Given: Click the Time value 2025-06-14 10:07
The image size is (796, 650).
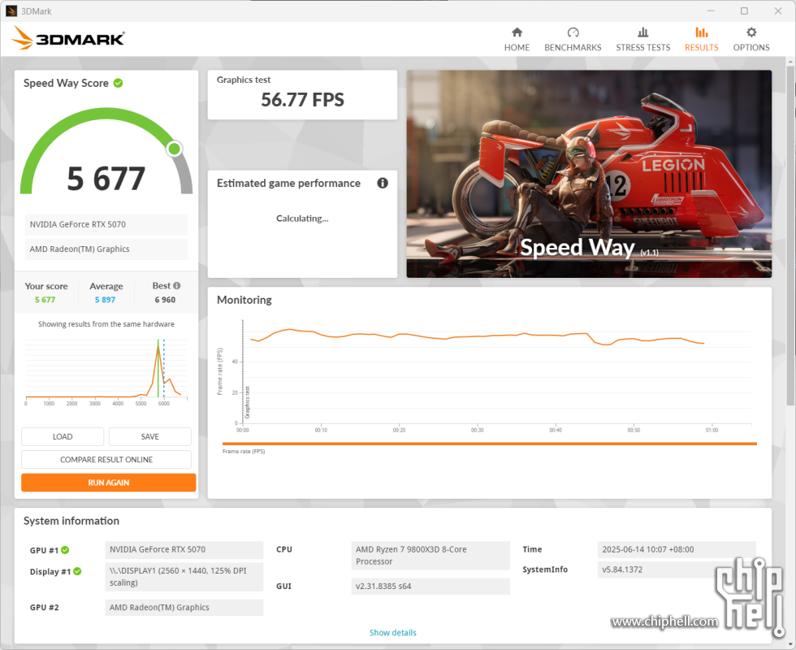Looking at the screenshot, I should 677,549.
